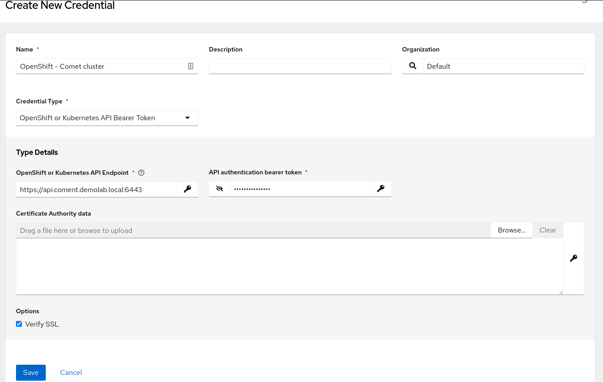Click the 'OpenShift or Kubernetes API Endpoint' label
Screen dimensions: 603x382
[72, 173]
